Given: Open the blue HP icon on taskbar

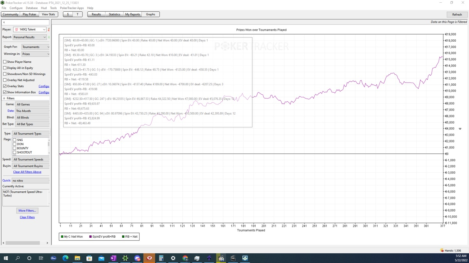Looking at the screenshot, I should [54, 258].
